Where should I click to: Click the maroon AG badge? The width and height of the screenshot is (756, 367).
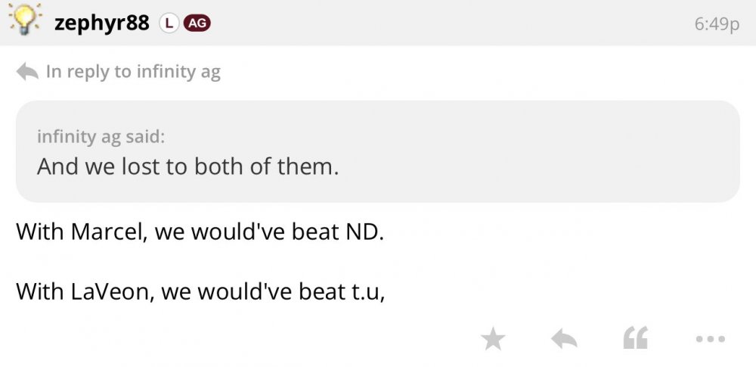tap(197, 23)
